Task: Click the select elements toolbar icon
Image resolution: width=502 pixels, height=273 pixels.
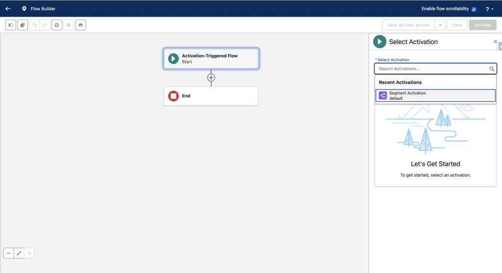Action: 23,25
